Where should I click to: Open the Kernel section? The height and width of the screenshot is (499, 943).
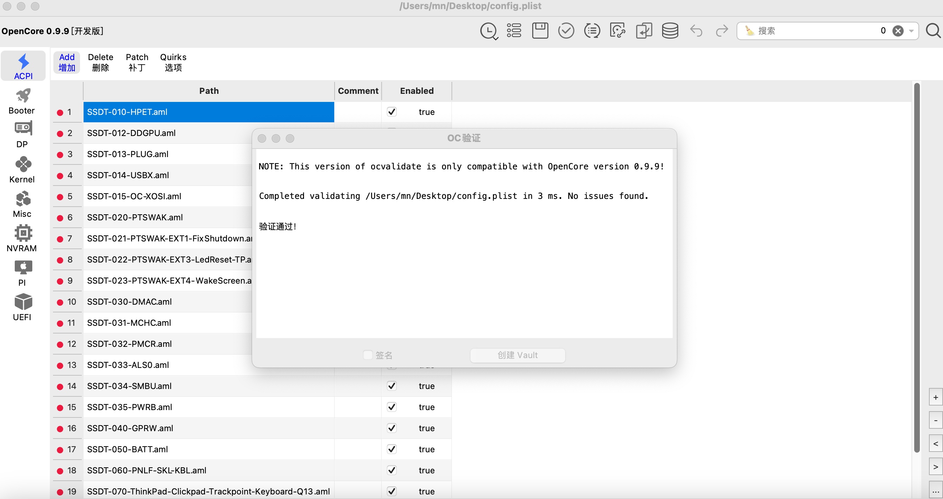point(22,170)
